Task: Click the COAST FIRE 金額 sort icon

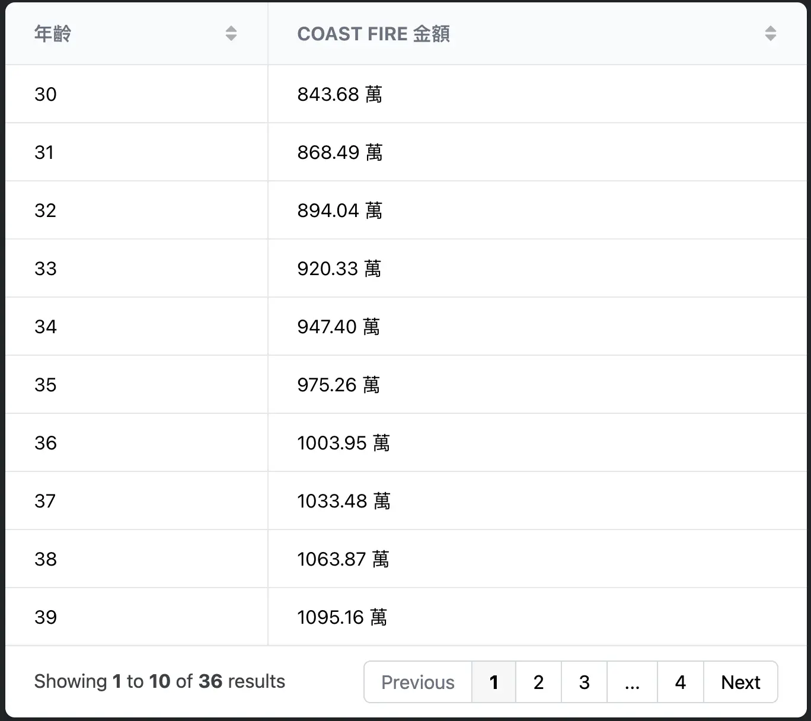Action: pyautogui.click(x=770, y=34)
